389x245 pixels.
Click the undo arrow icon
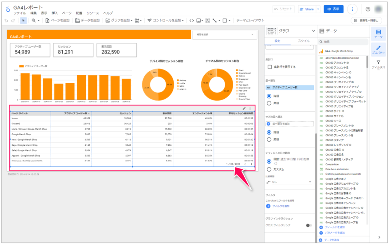pos(6,21)
